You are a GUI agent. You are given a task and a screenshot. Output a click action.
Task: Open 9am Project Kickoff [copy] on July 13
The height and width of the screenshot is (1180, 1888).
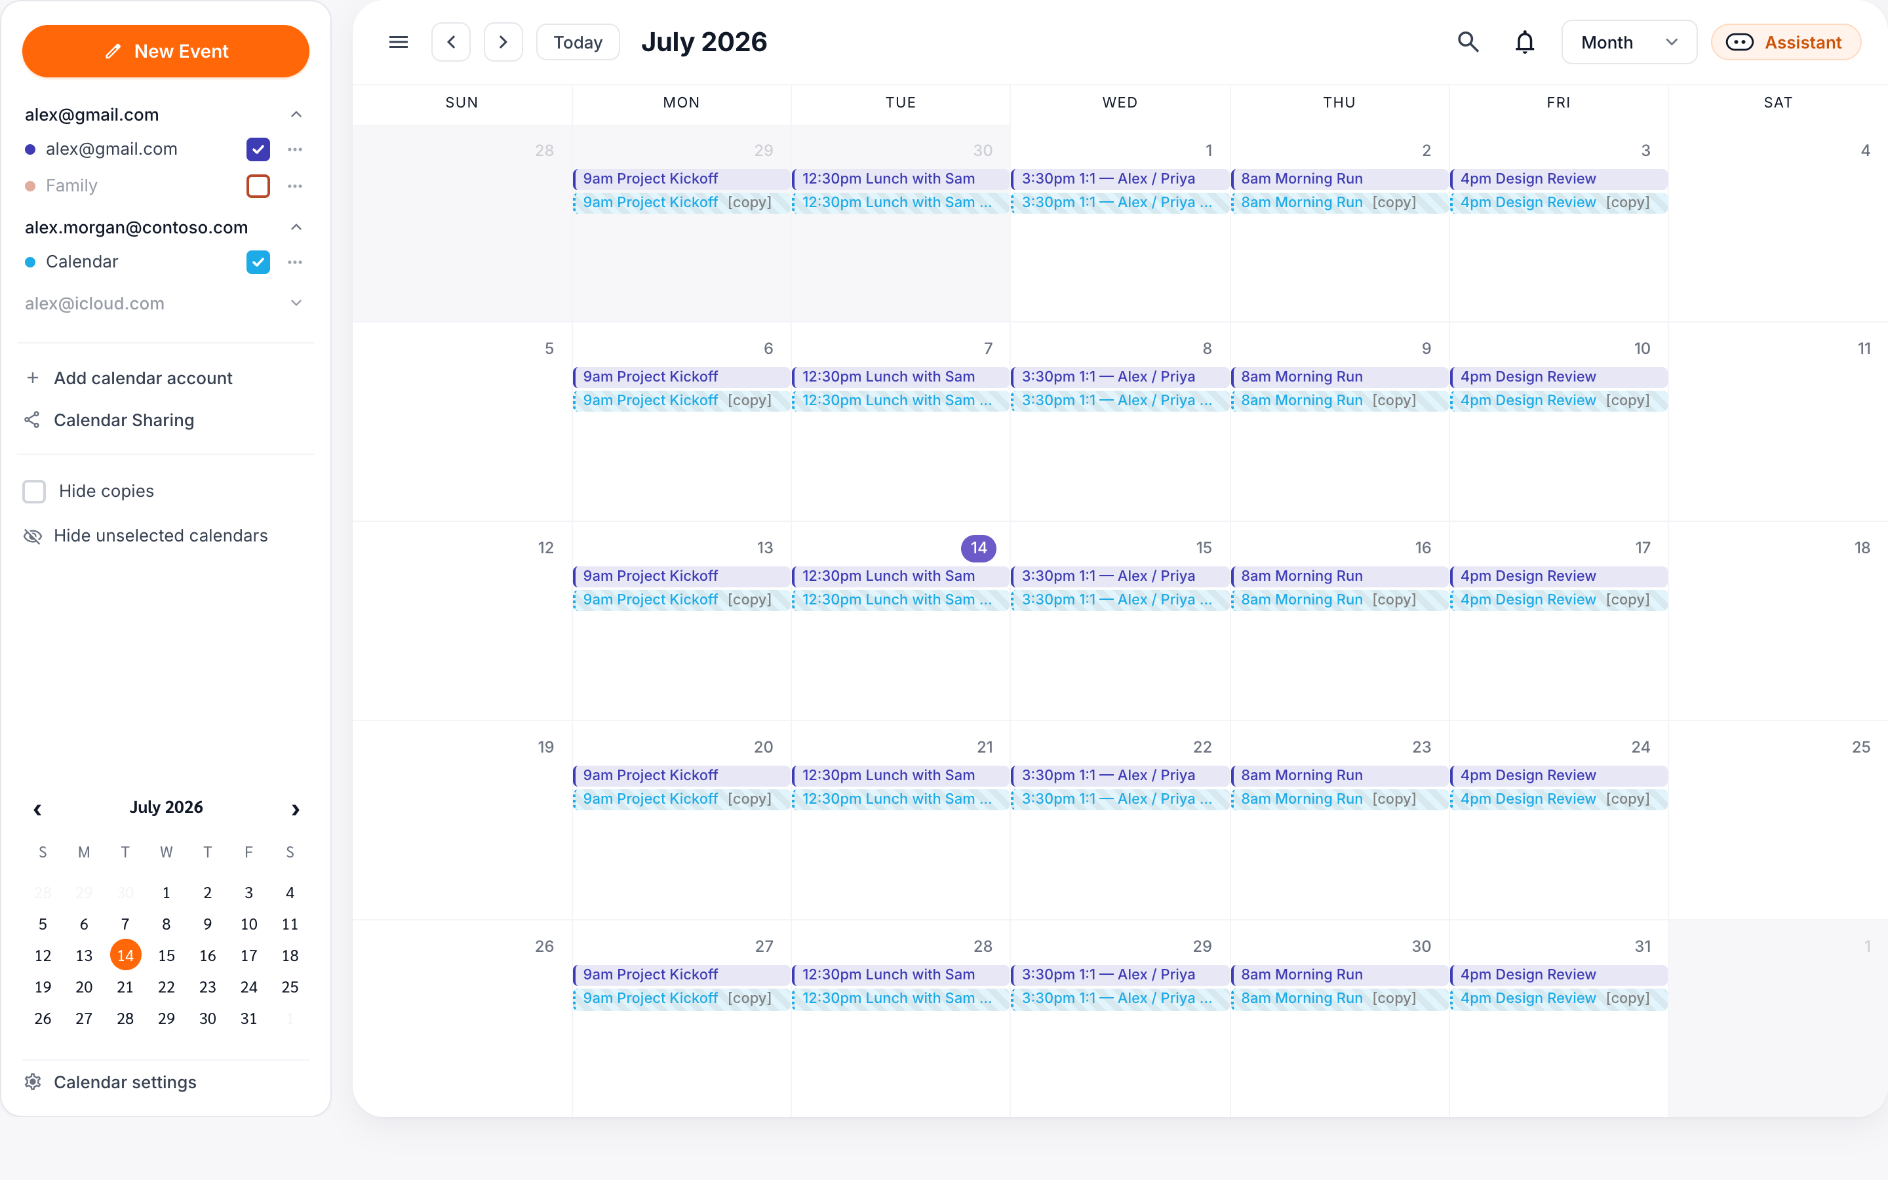681,599
